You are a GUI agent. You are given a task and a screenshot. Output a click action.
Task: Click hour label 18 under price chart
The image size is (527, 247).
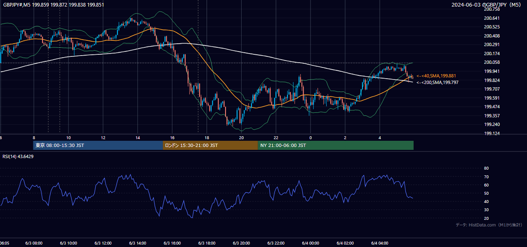(x=207, y=138)
